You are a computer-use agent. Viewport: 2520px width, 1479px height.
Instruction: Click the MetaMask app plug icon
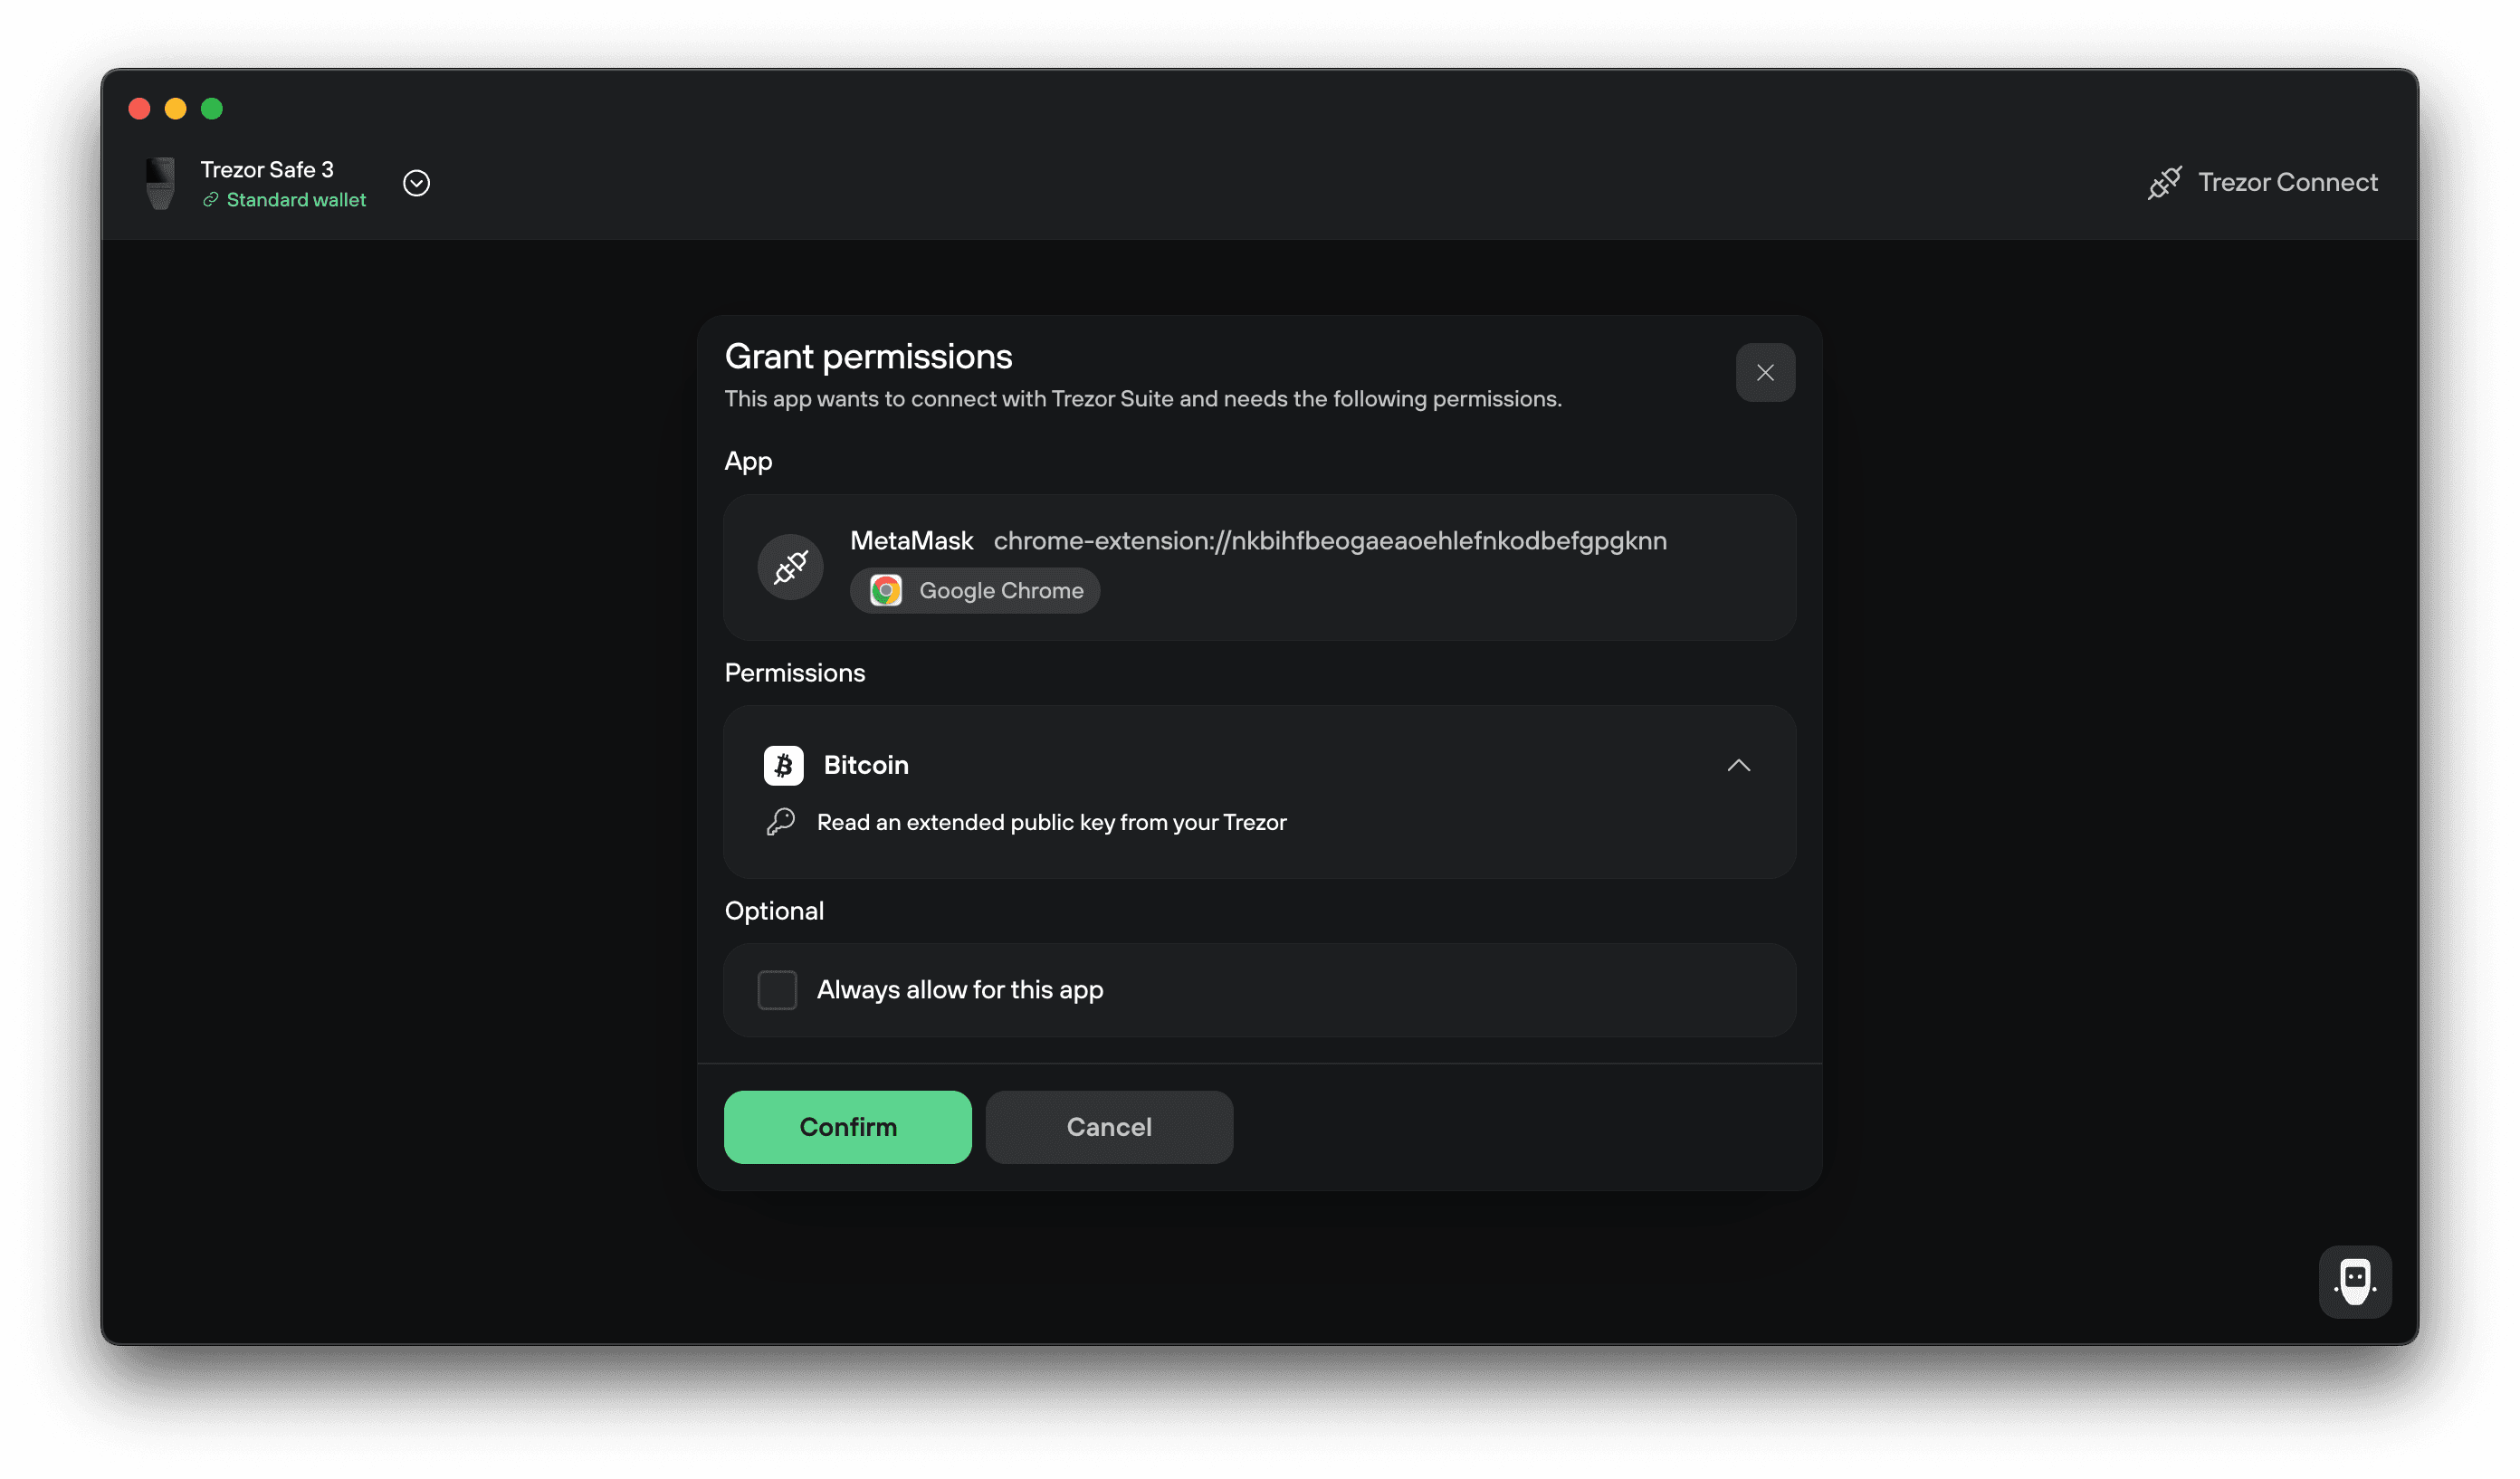[x=790, y=567]
